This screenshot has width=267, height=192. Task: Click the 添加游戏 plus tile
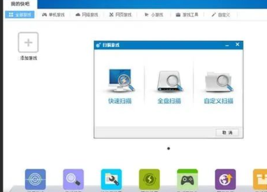coord(28,43)
